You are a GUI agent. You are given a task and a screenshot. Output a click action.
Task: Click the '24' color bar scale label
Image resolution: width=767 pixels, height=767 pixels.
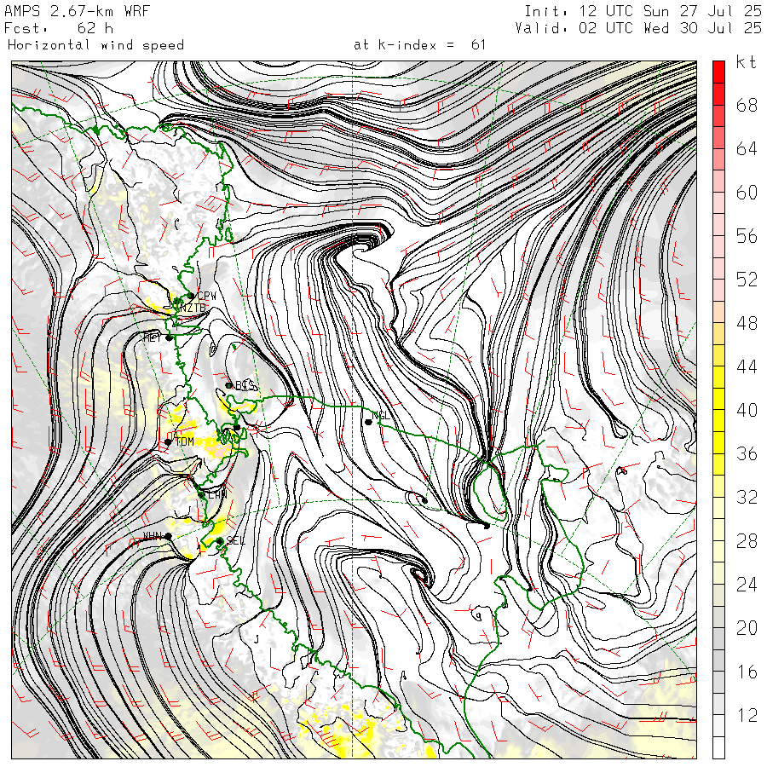pyautogui.click(x=747, y=584)
